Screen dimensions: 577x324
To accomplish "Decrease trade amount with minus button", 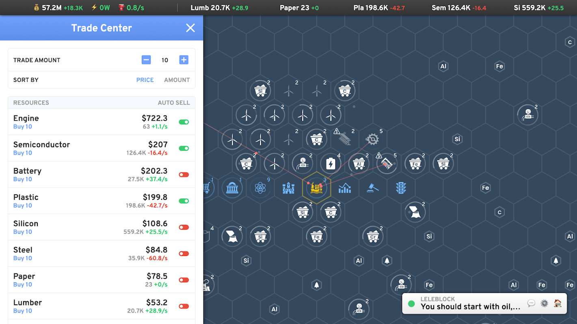I will [146, 60].
